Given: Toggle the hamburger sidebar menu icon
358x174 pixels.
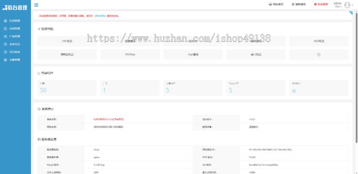Looking at the screenshot, I should click(36, 5).
